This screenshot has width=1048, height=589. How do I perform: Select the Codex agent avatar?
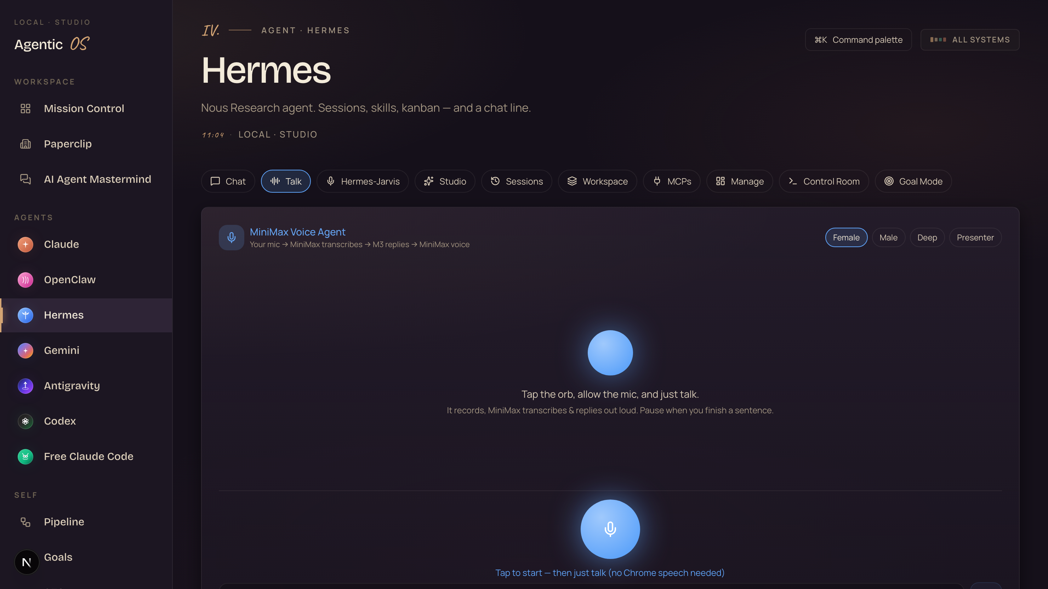tap(25, 421)
